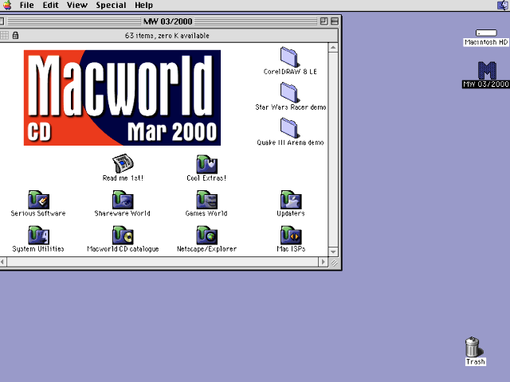Click the lock icon in window header
The height and width of the screenshot is (382, 510).
pyautogui.click(x=15, y=35)
